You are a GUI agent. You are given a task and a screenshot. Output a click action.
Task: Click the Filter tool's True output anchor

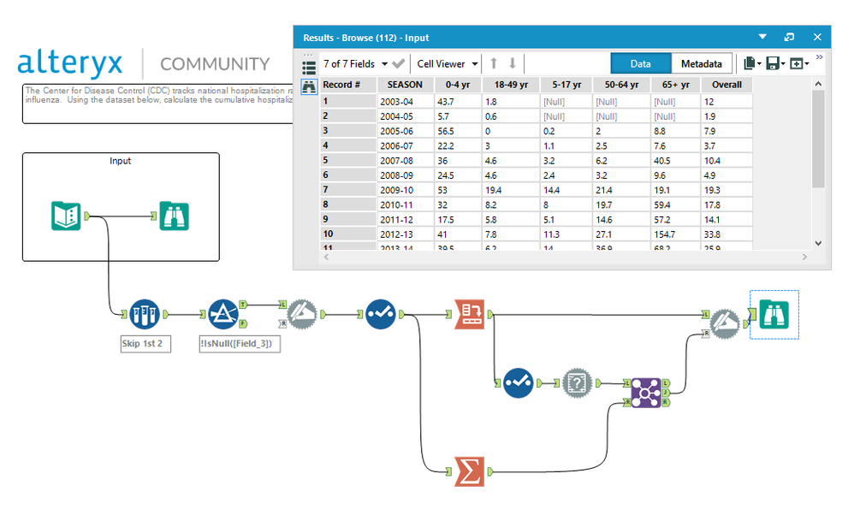[244, 305]
